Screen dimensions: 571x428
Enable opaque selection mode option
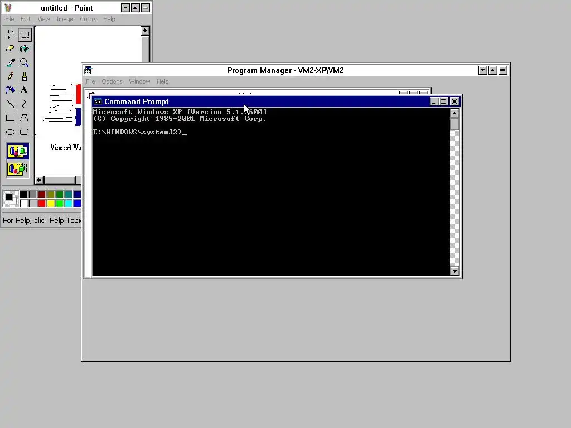click(17, 151)
